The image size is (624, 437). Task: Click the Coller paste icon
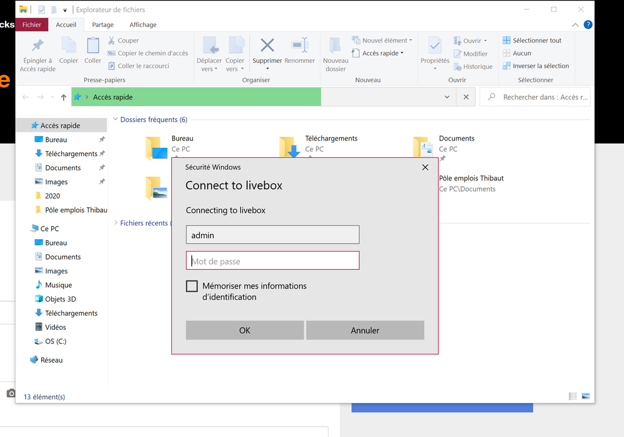92,46
